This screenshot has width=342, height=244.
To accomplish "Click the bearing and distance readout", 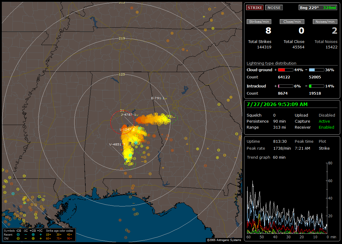I will tap(318, 8).
